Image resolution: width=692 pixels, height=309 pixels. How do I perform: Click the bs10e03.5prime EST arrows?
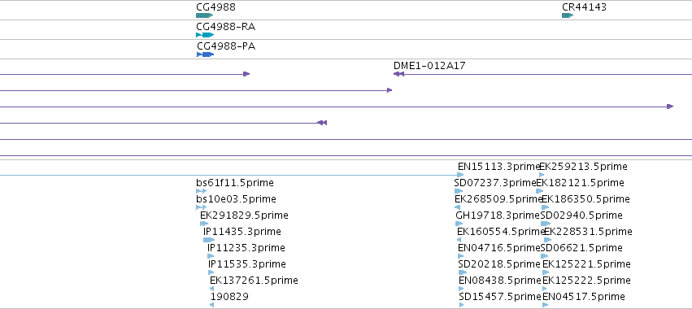[201, 207]
